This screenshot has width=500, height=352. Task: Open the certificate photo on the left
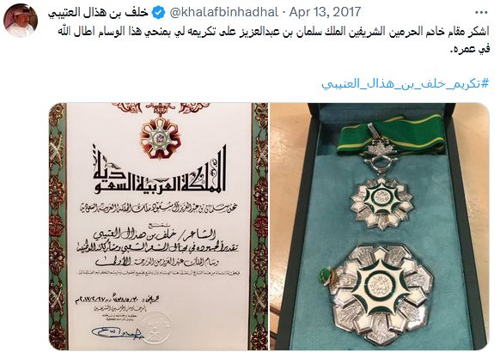coord(158,227)
